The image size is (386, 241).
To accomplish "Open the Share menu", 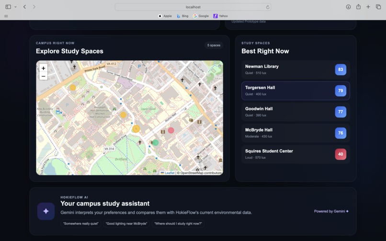I will pos(358,7).
